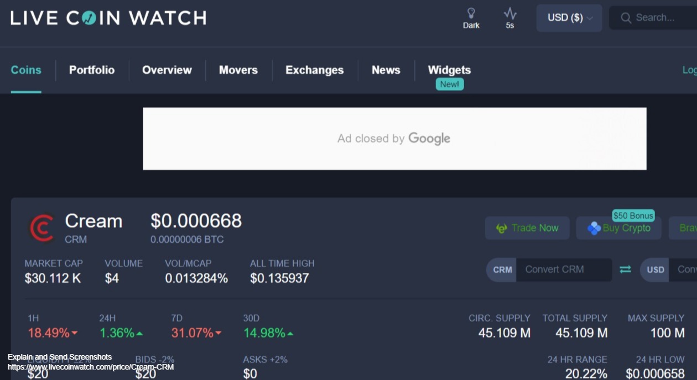Toggle the Dark mode lightbulb

point(471,13)
